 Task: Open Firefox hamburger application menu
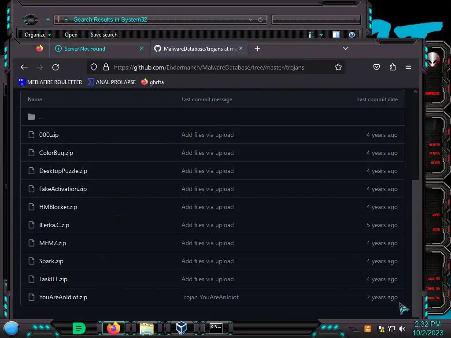click(x=408, y=67)
